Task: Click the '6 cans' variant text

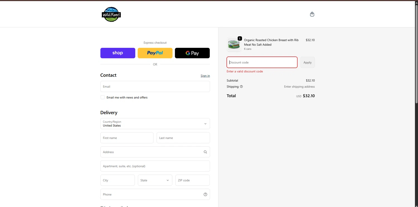Action: pyautogui.click(x=248, y=49)
